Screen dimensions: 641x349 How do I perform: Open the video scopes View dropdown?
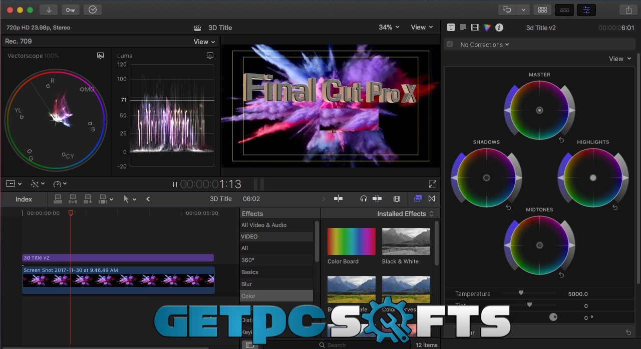point(204,41)
